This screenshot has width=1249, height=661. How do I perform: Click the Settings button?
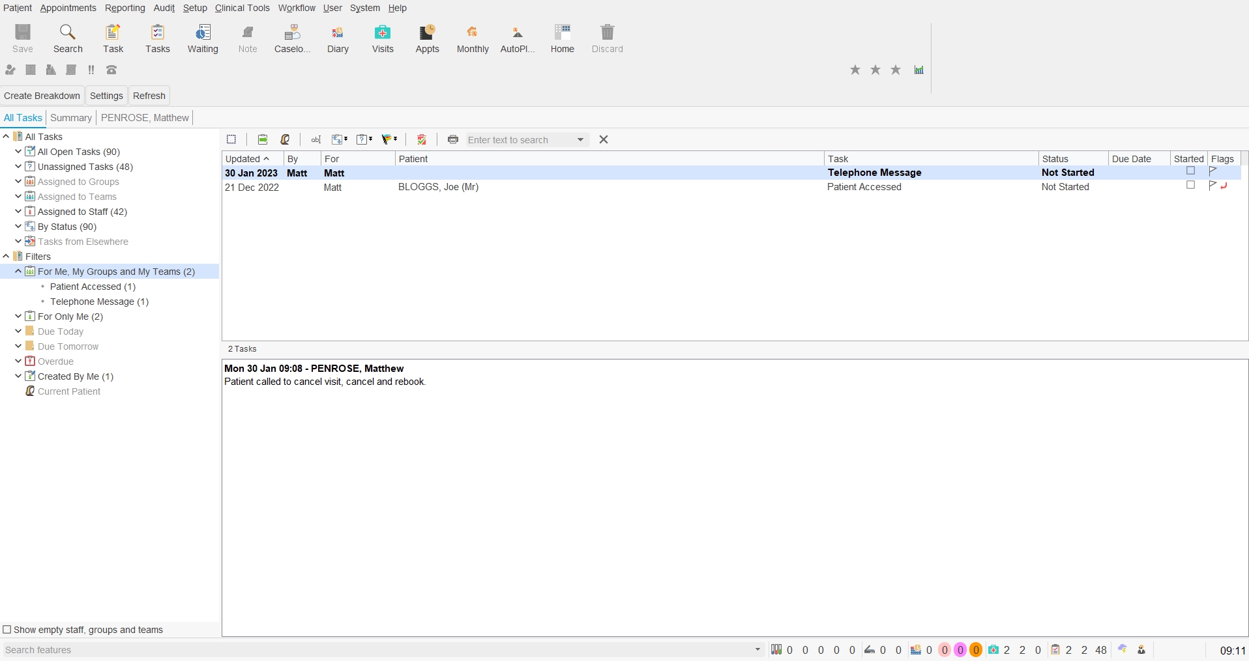click(106, 96)
